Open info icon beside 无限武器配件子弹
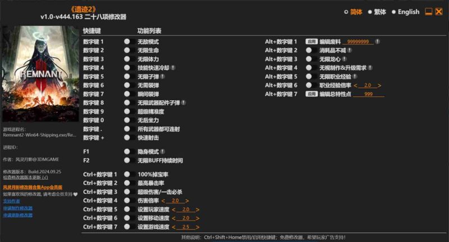The width and height of the screenshot is (449, 242). pyautogui.click(x=184, y=103)
